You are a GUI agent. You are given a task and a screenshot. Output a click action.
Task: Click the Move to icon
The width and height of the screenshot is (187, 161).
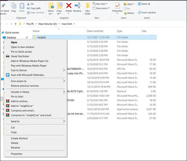[51, 5]
